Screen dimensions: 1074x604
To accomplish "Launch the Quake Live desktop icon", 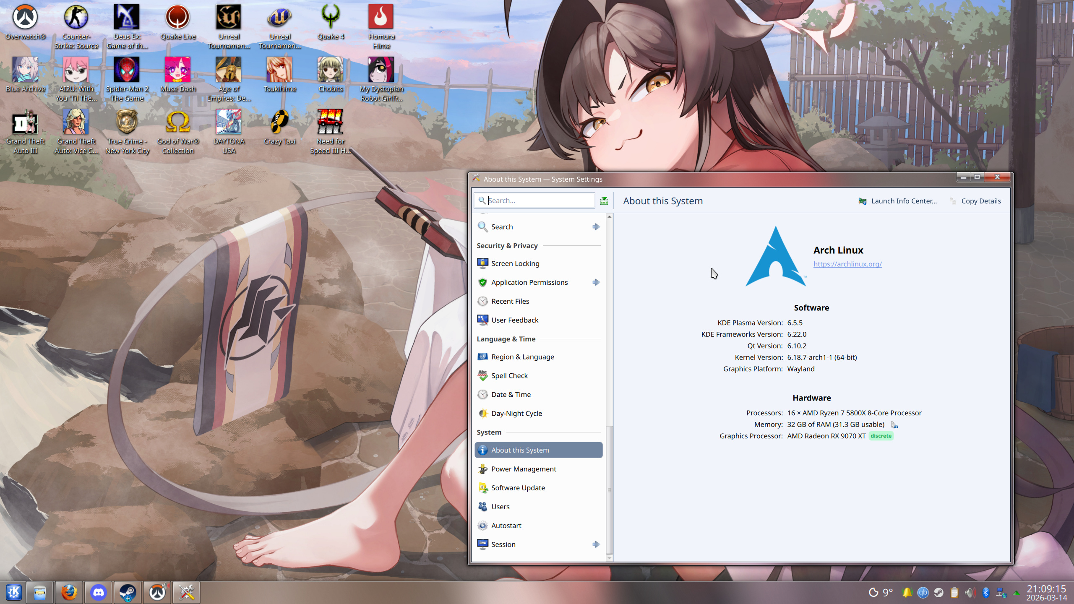I will pyautogui.click(x=178, y=18).
